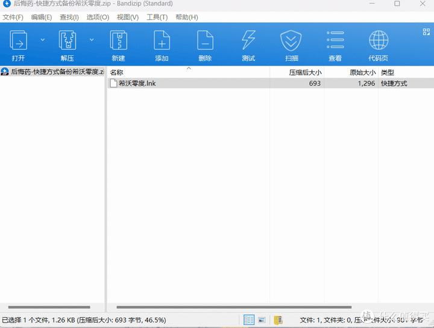Click the 快捷方式 type cell
Image resolution: width=434 pixels, height=328 pixels.
[394, 84]
